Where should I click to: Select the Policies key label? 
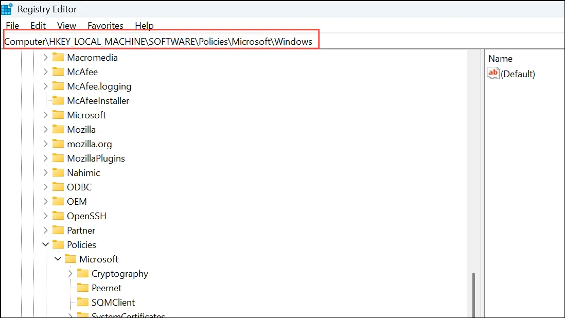81,244
